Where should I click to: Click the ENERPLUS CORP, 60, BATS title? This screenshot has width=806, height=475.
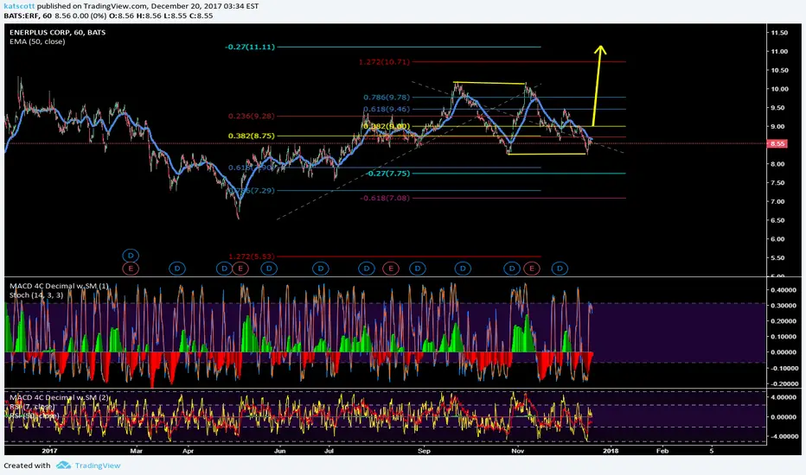pyautogui.click(x=58, y=32)
